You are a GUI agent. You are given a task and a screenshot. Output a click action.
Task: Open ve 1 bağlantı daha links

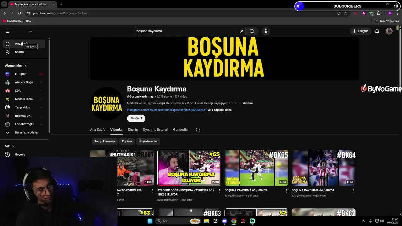click(x=220, y=110)
